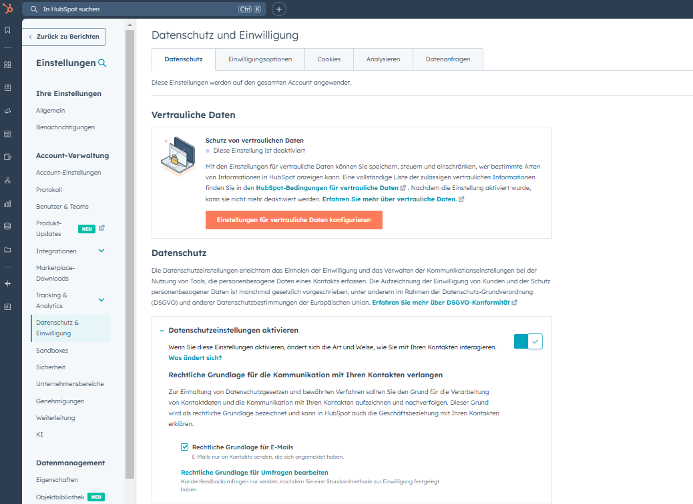Open the Cookies tab
This screenshot has height=504, width=693.
pyautogui.click(x=329, y=59)
